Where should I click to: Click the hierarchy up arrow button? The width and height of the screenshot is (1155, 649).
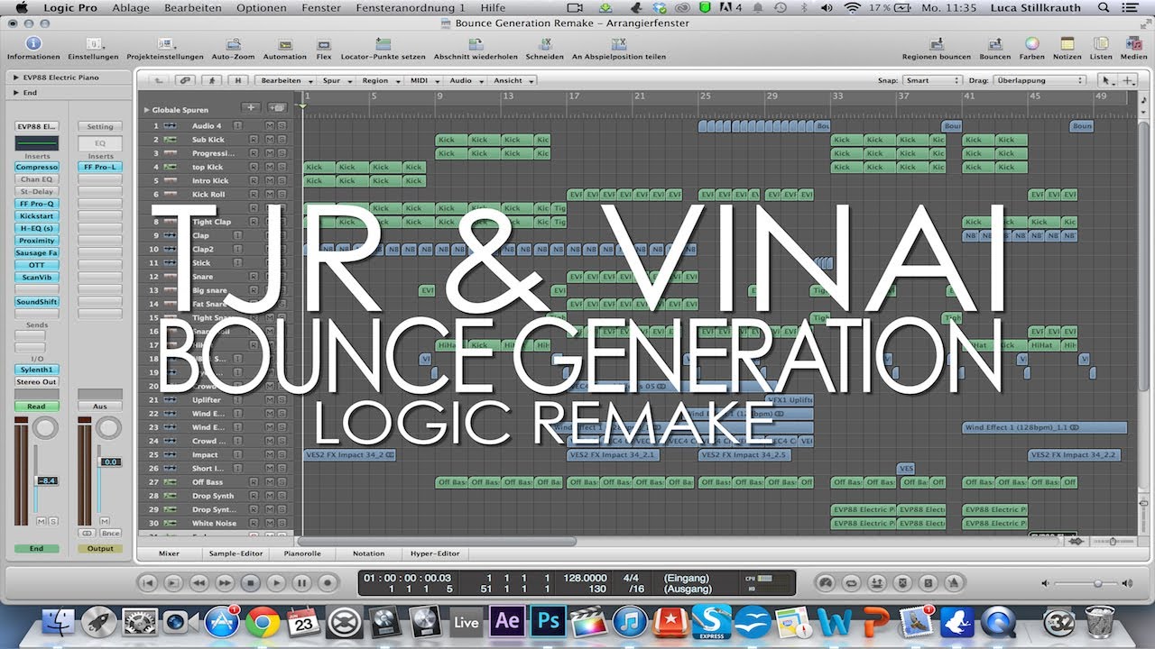coord(159,80)
